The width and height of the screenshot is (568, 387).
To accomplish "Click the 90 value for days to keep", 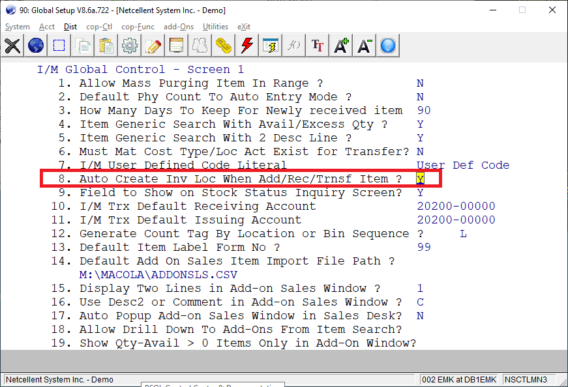I will point(424,111).
